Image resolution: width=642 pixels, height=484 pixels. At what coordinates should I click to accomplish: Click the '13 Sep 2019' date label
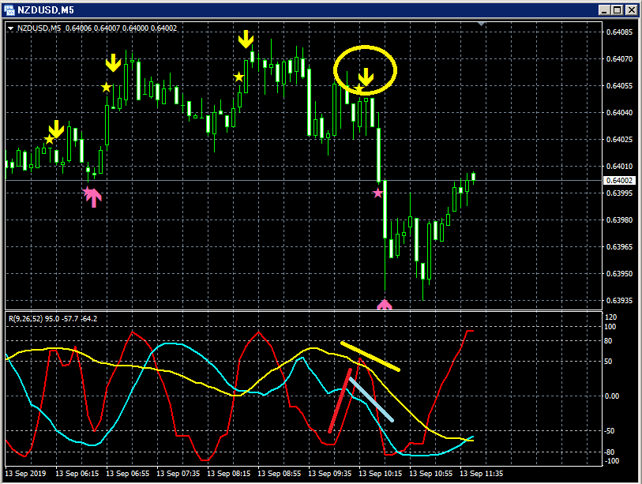coord(25,474)
